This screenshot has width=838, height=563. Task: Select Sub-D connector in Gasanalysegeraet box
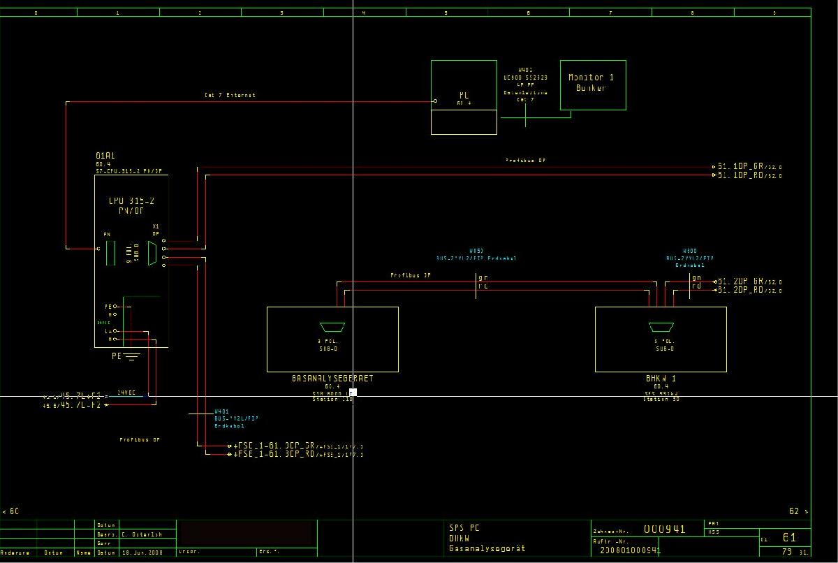[332, 327]
